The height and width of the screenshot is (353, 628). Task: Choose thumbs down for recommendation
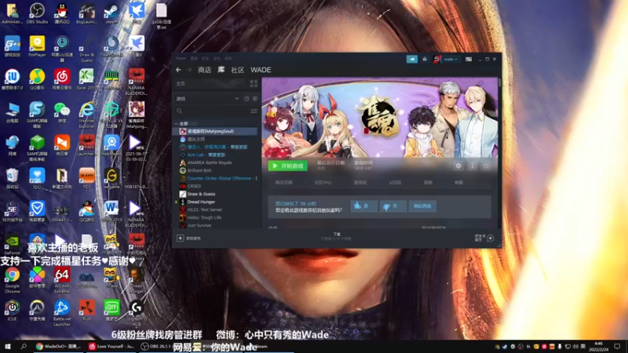[x=392, y=206]
